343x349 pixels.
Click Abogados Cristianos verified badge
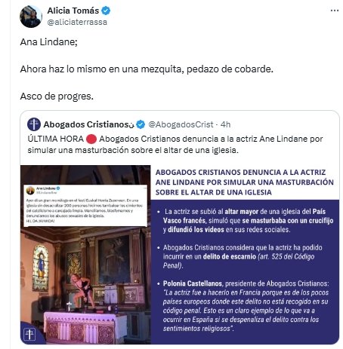pos(141,124)
